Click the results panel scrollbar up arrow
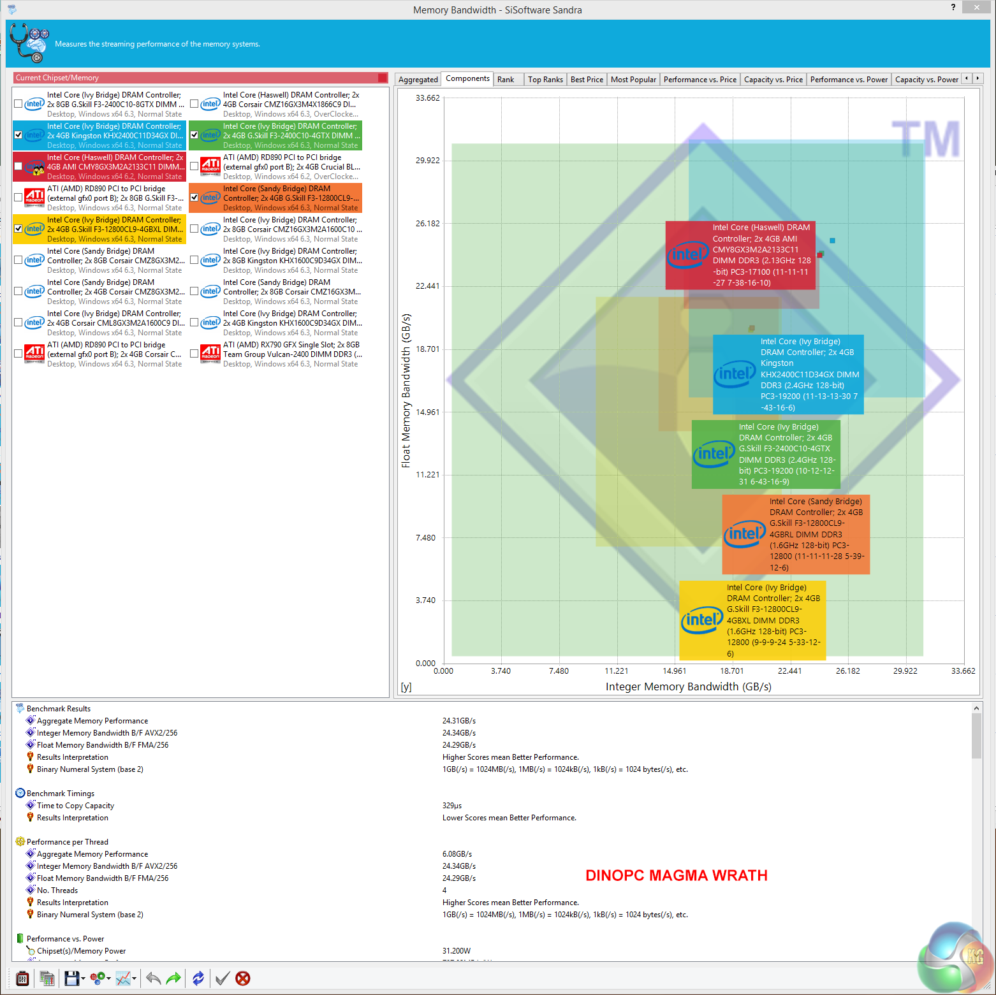 [x=976, y=708]
